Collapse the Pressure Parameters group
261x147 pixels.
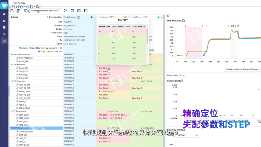pos(11,55)
